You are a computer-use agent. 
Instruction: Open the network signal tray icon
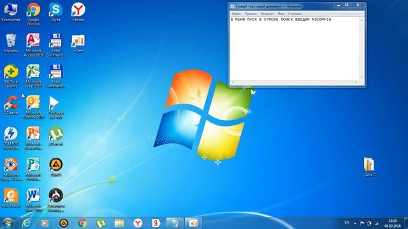tap(377, 223)
